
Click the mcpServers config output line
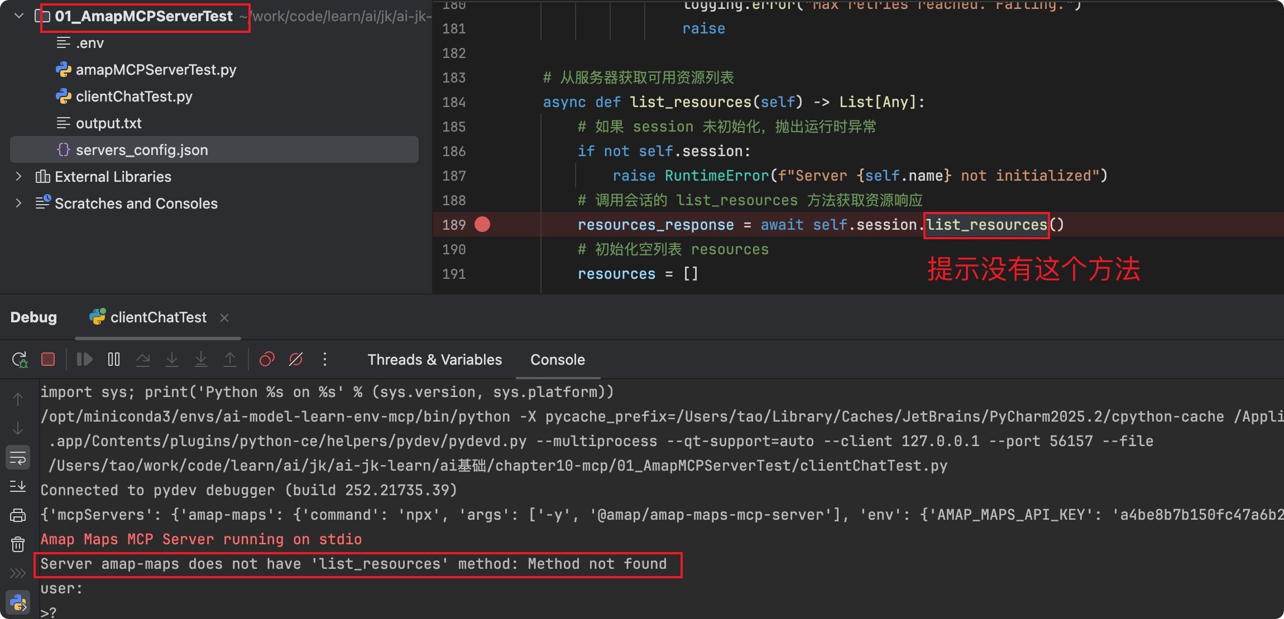662,515
